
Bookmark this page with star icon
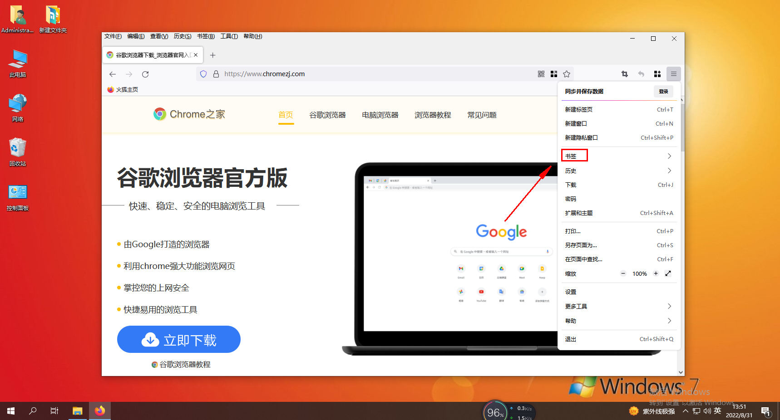pos(567,74)
